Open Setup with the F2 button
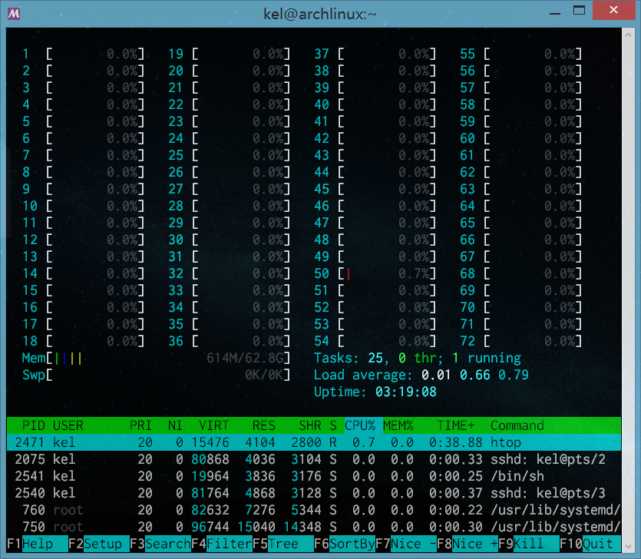The height and width of the screenshot is (559, 641). [x=99, y=544]
